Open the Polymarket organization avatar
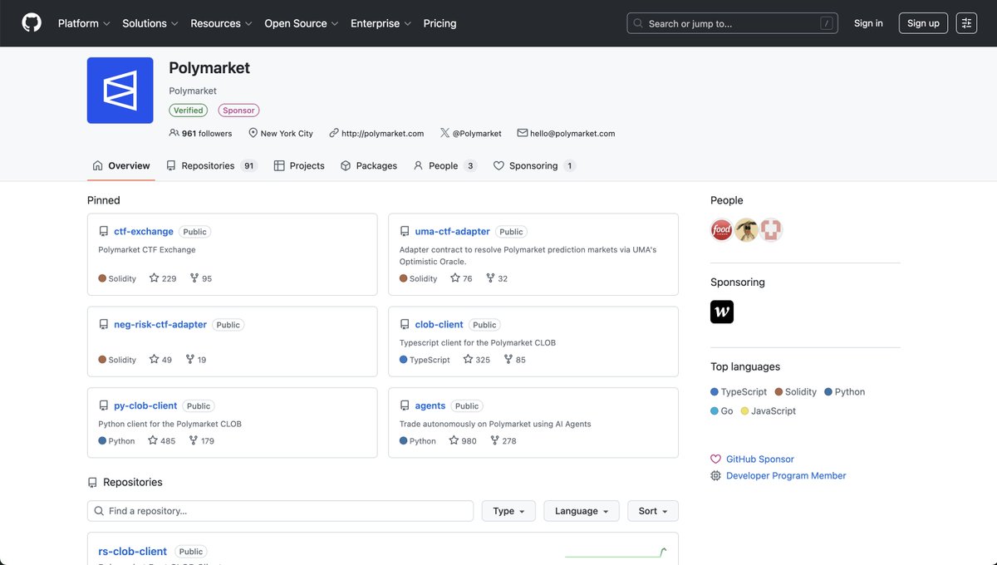Viewport: 997px width, 565px height. [x=120, y=91]
